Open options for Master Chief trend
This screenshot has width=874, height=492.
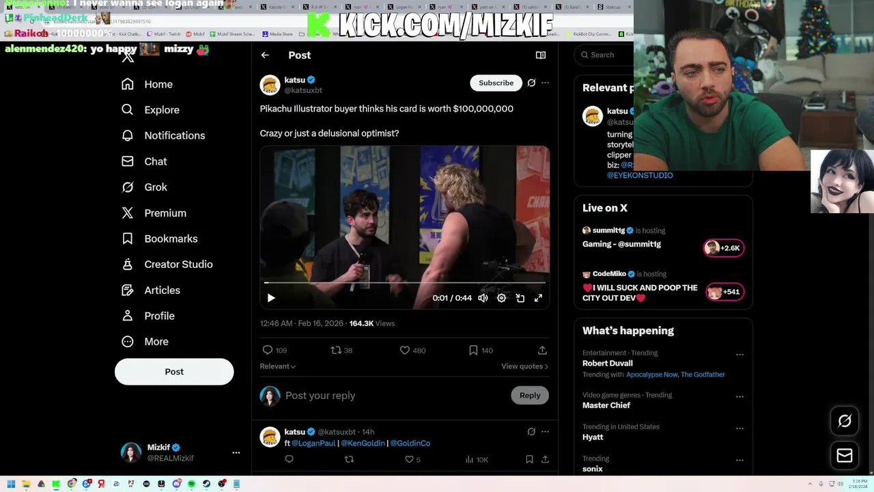point(739,396)
